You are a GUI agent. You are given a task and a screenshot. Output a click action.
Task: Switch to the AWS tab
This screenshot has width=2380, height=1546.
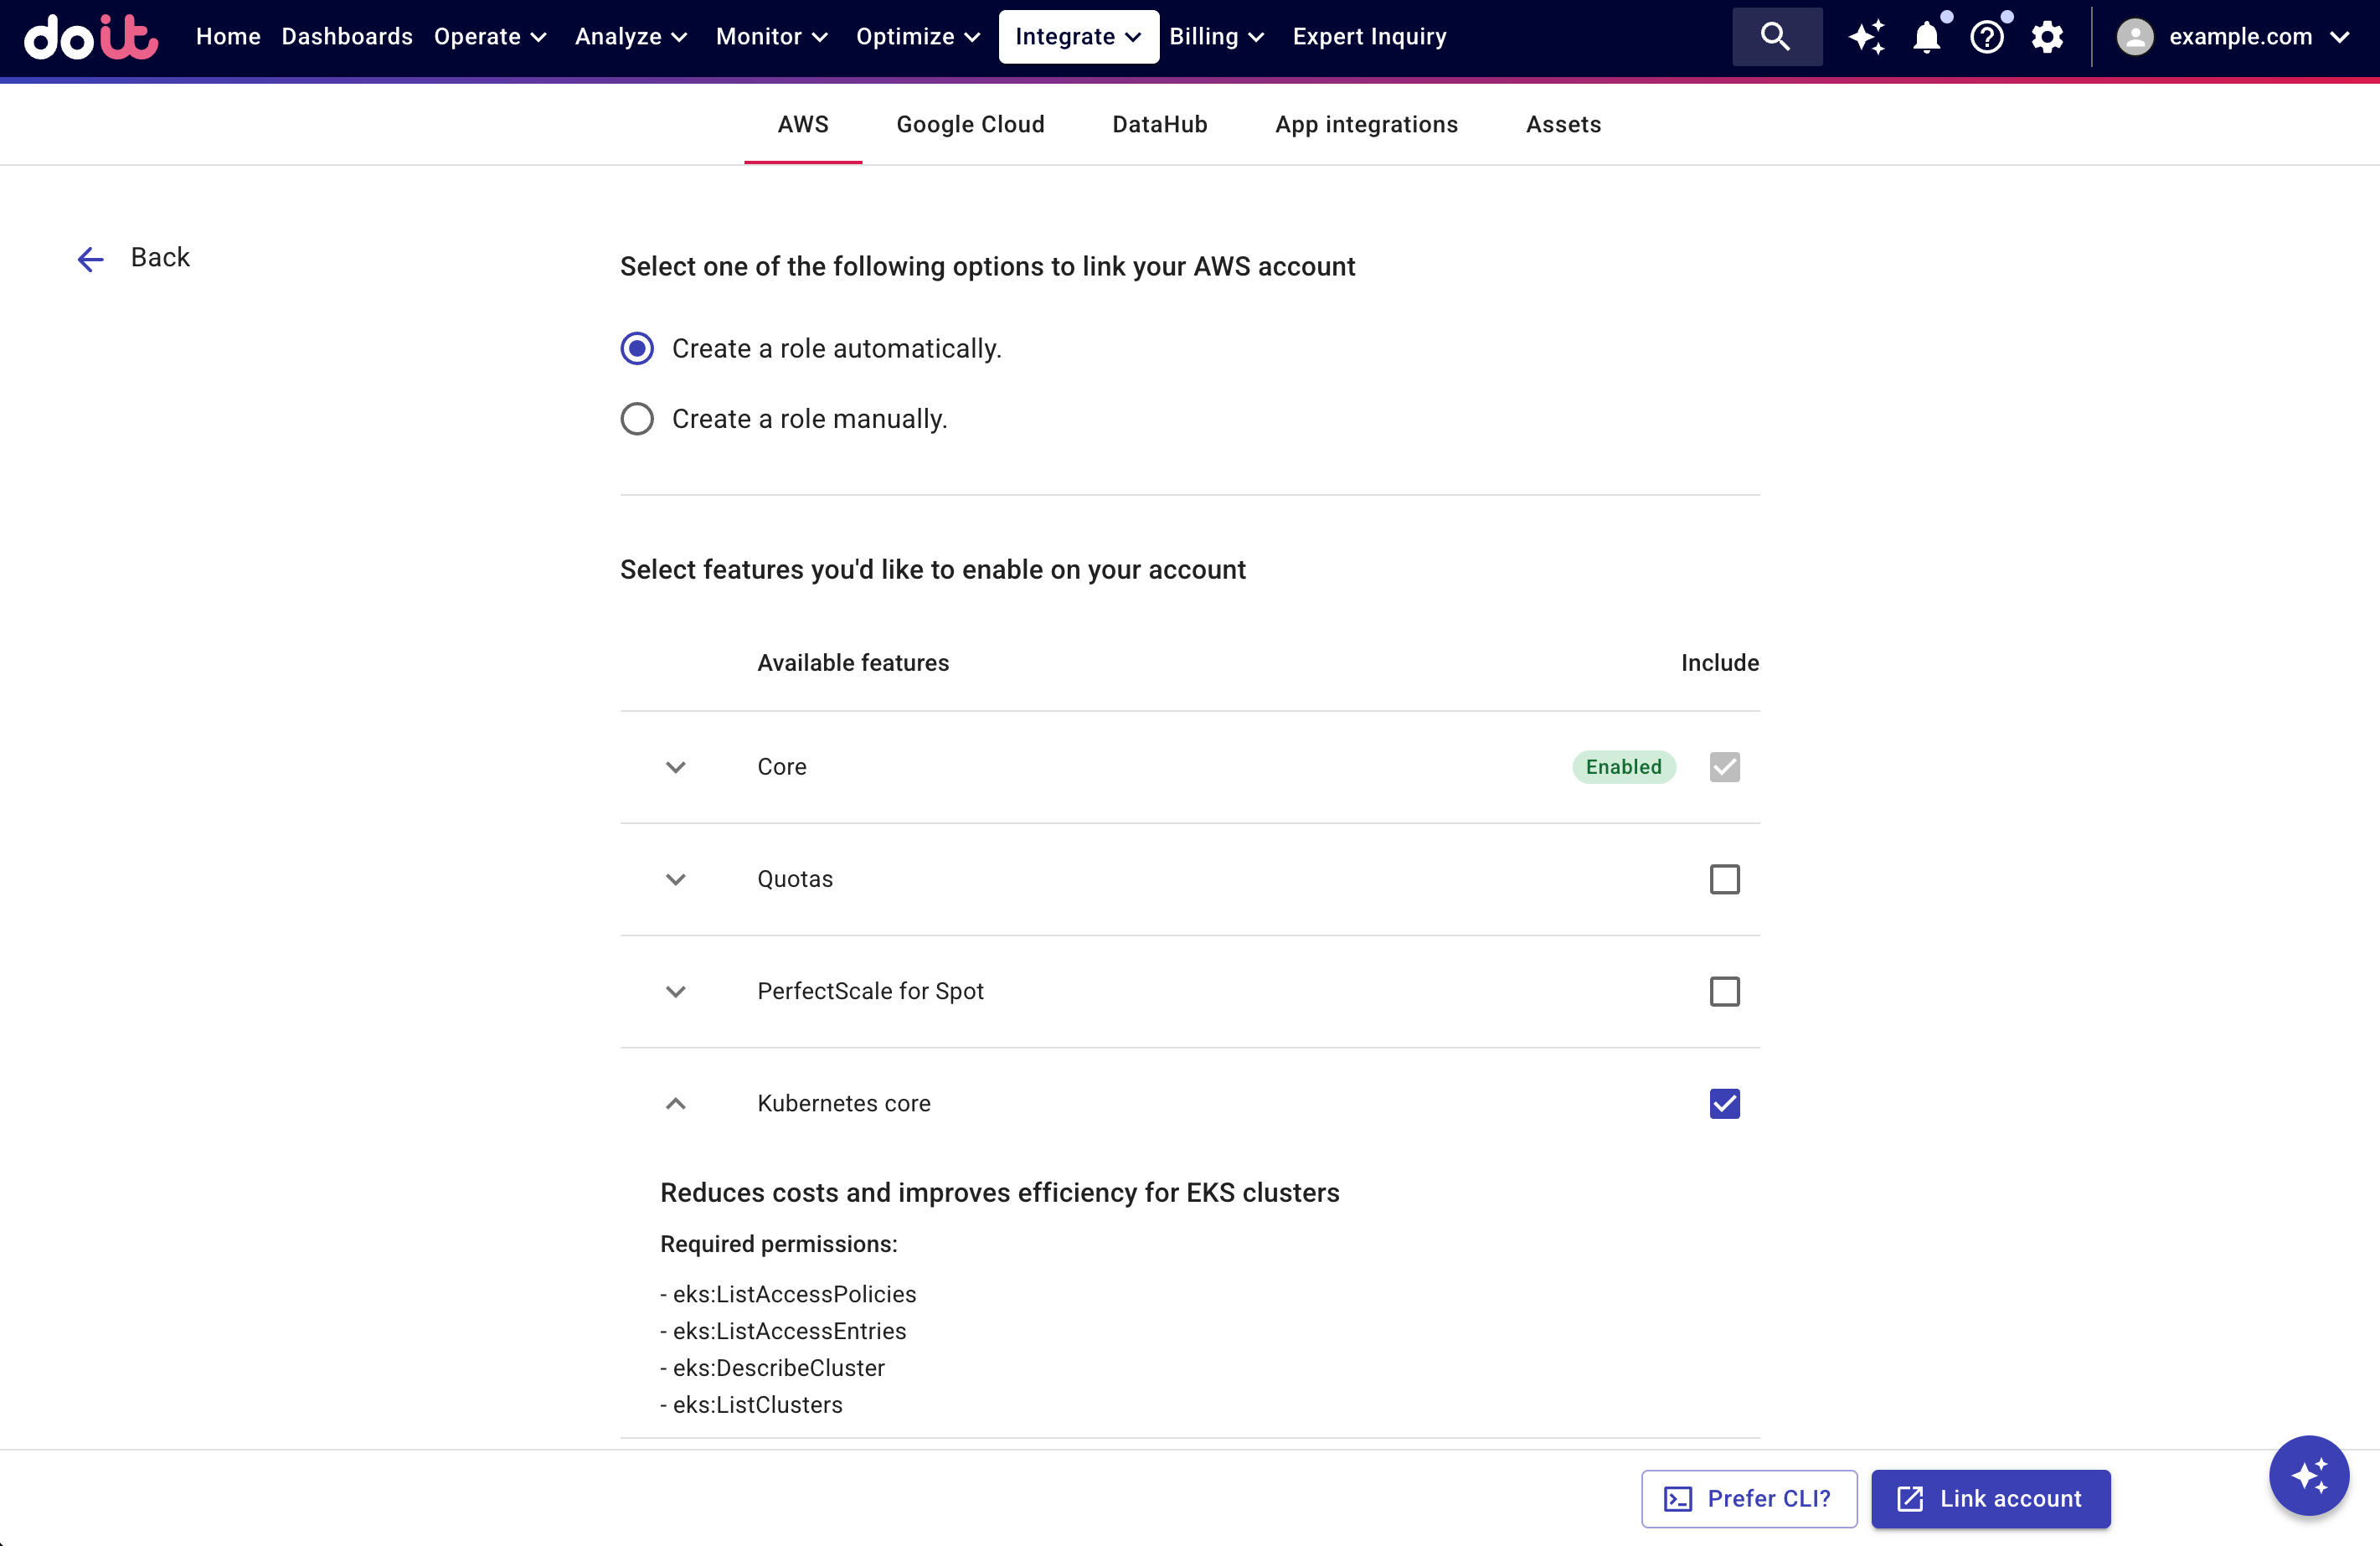(803, 125)
